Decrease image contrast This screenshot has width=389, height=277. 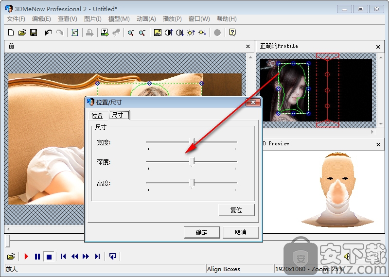pyautogui.click(x=179, y=33)
